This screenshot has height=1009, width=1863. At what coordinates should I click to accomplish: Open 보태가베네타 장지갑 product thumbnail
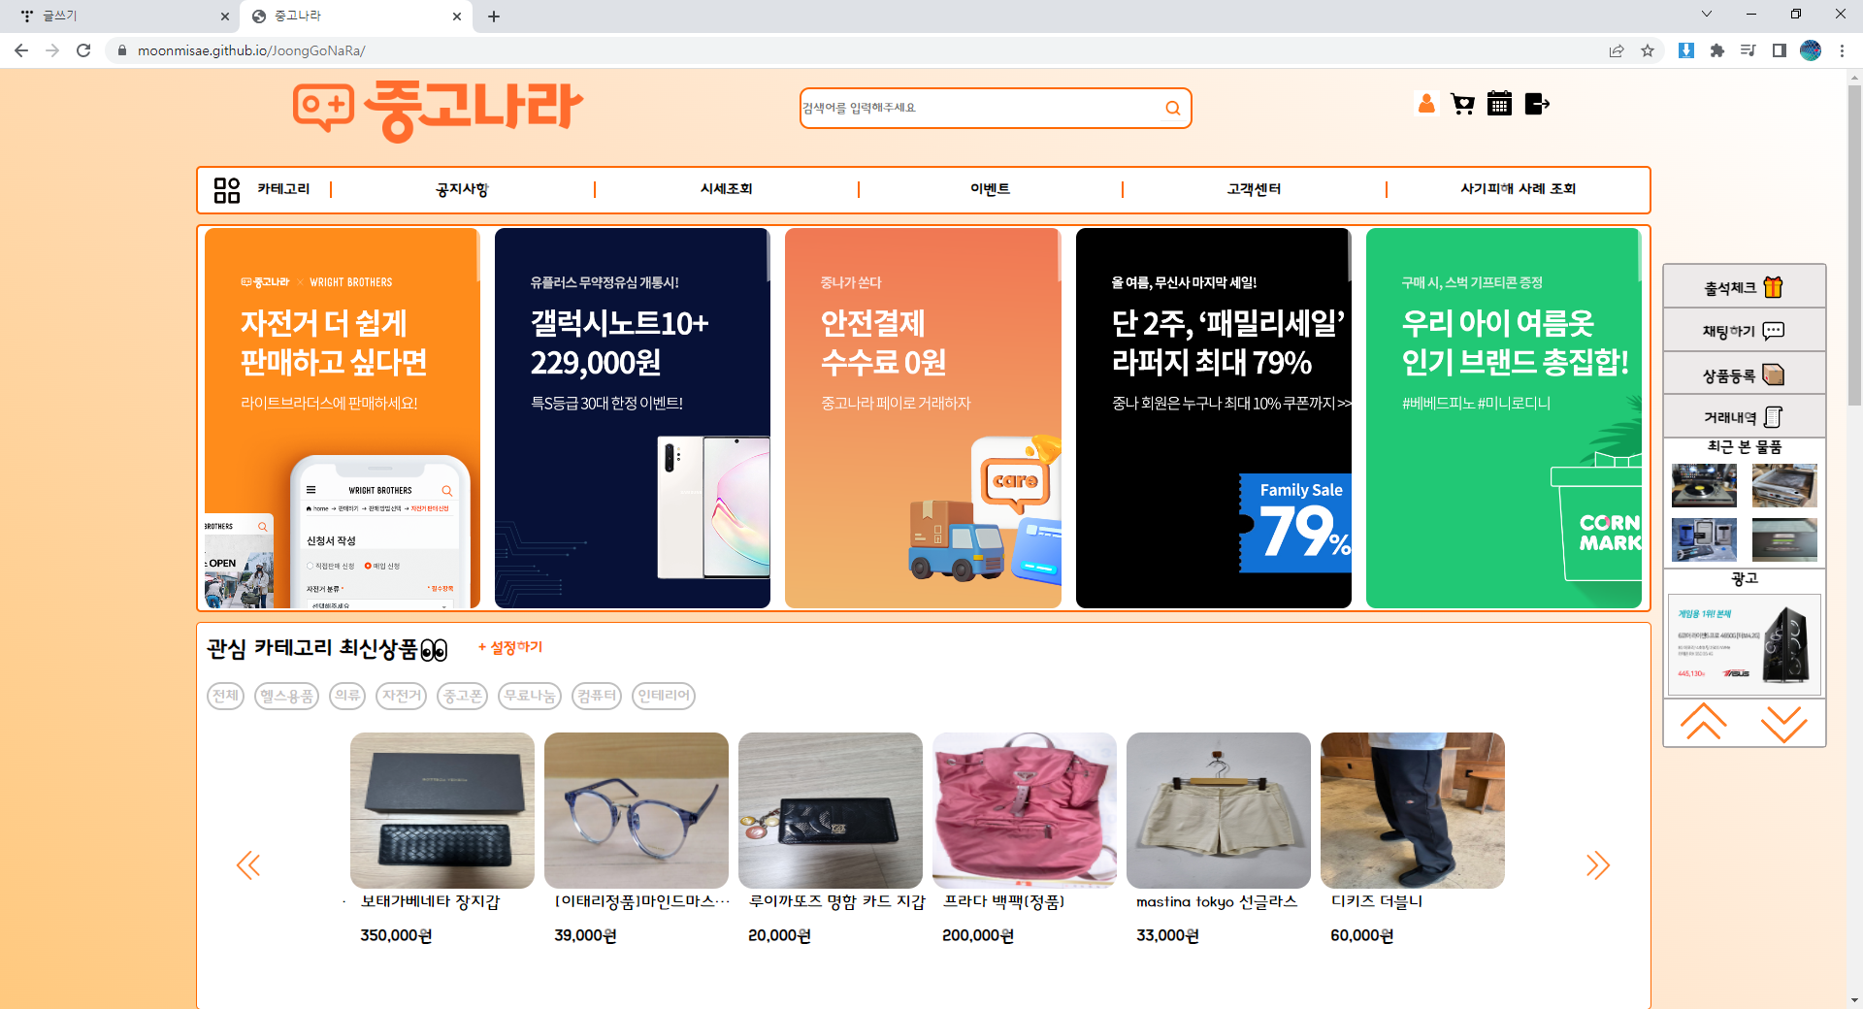point(442,810)
